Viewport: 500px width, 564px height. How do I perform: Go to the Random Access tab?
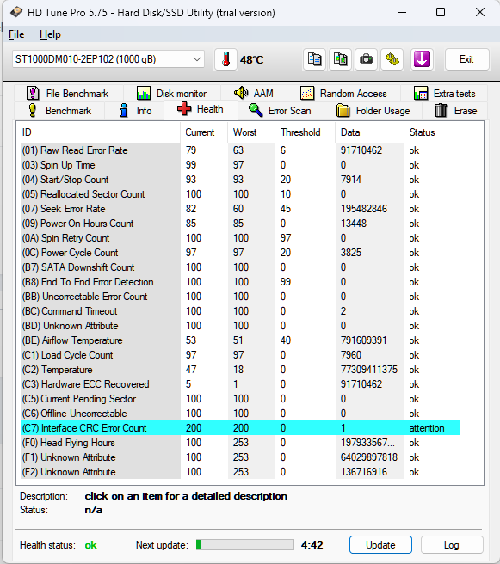(x=343, y=94)
